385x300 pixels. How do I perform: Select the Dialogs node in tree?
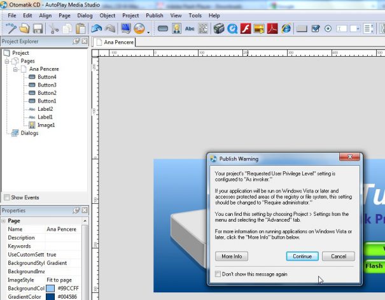tap(29, 133)
